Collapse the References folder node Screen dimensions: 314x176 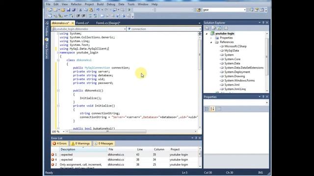pos(211,43)
